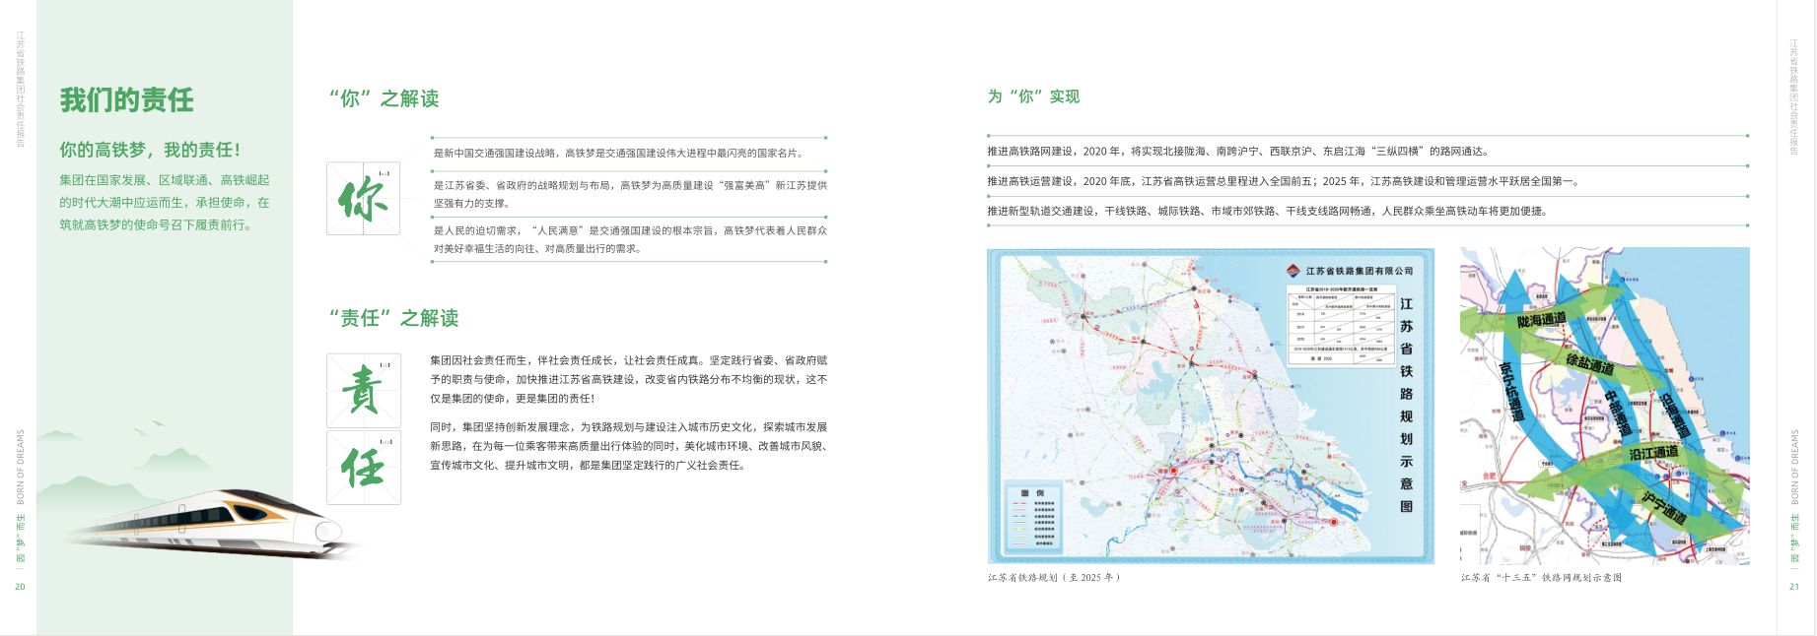Click the “你”之解读 section heading
This screenshot has width=1817, height=636.
click(384, 98)
